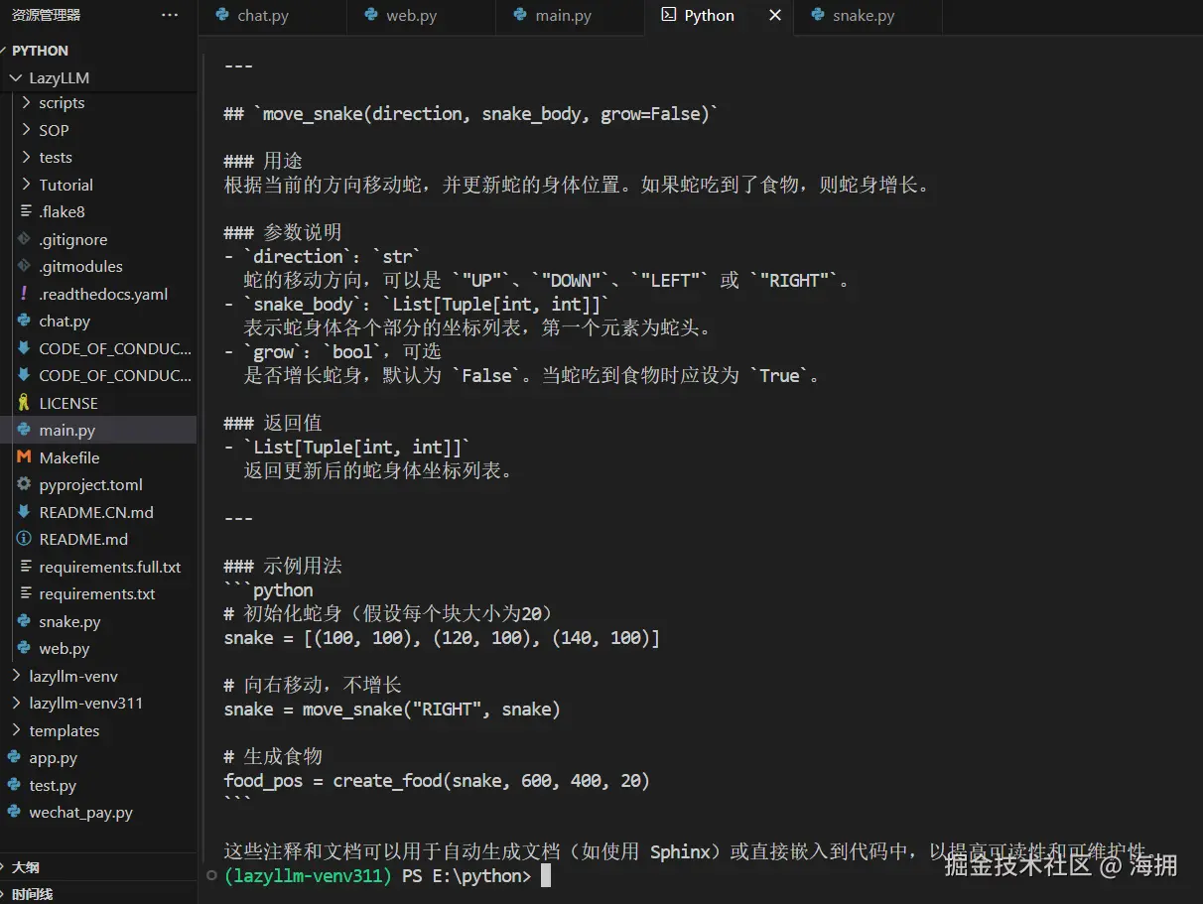Screen dimensions: 1203x904
Task: Click the Python icon next to web.py in sidebar
Action: click(x=25, y=648)
